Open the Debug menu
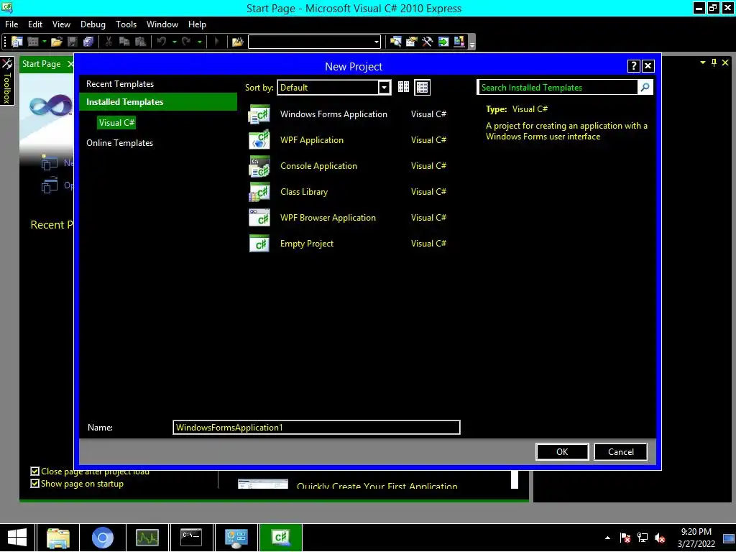736x552 pixels. pyautogui.click(x=93, y=24)
